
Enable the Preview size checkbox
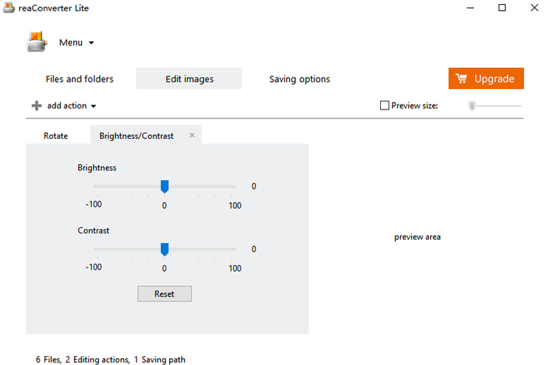[384, 105]
